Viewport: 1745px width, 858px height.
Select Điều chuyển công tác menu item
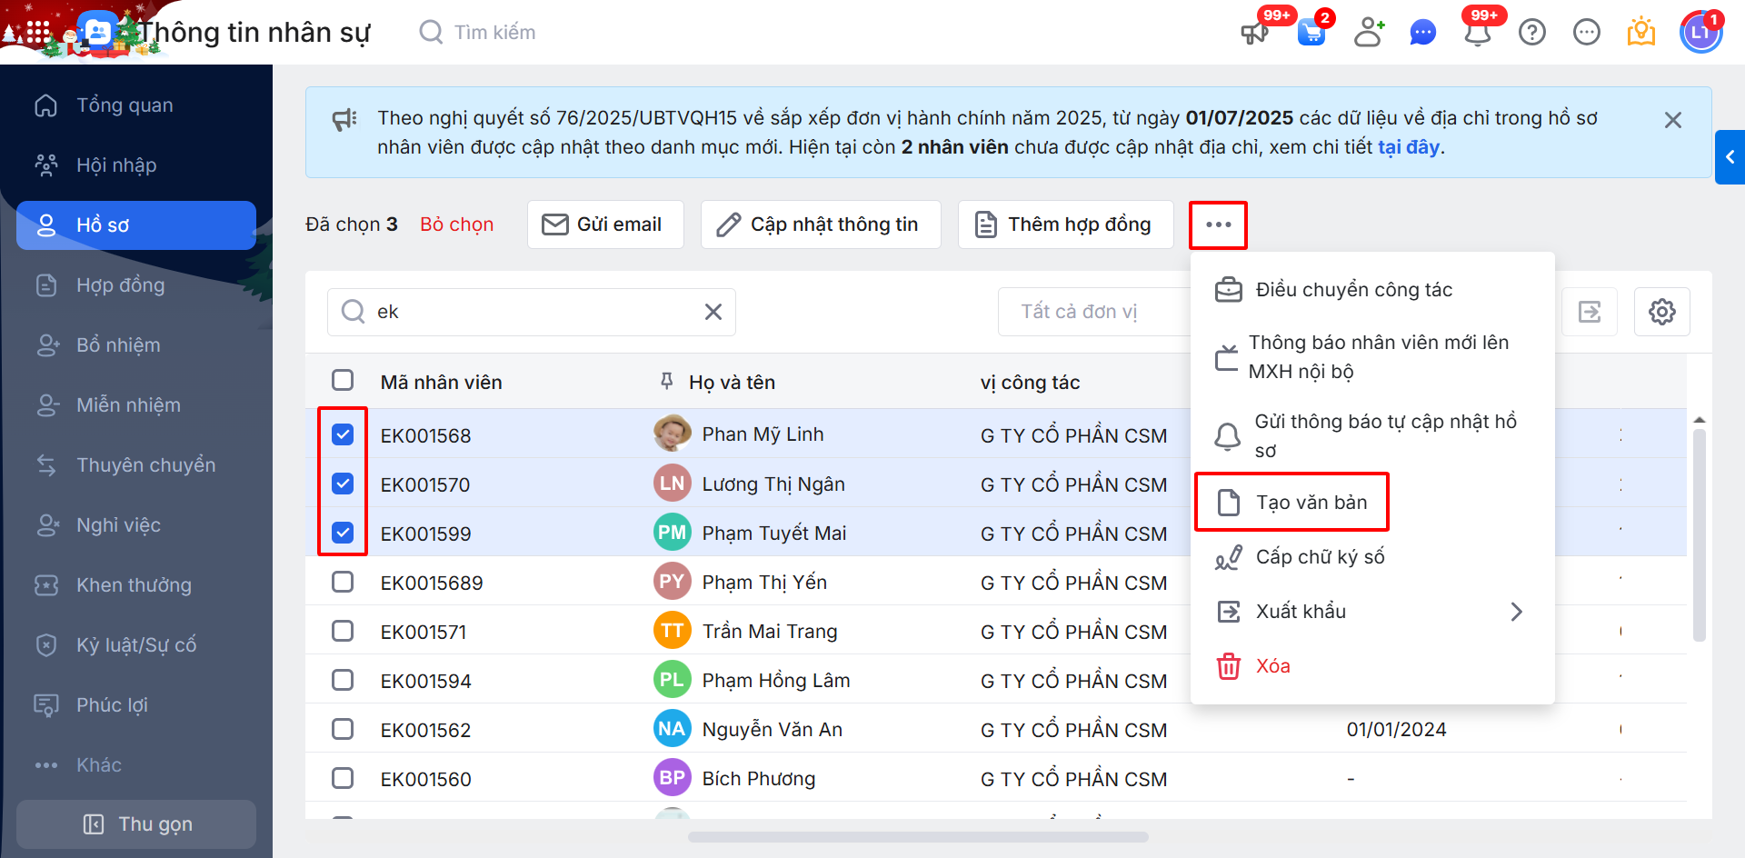click(1372, 290)
